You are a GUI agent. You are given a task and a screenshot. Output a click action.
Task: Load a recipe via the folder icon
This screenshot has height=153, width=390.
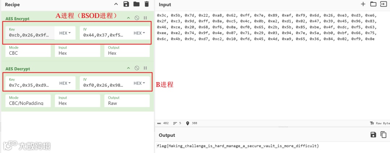click(136, 4)
